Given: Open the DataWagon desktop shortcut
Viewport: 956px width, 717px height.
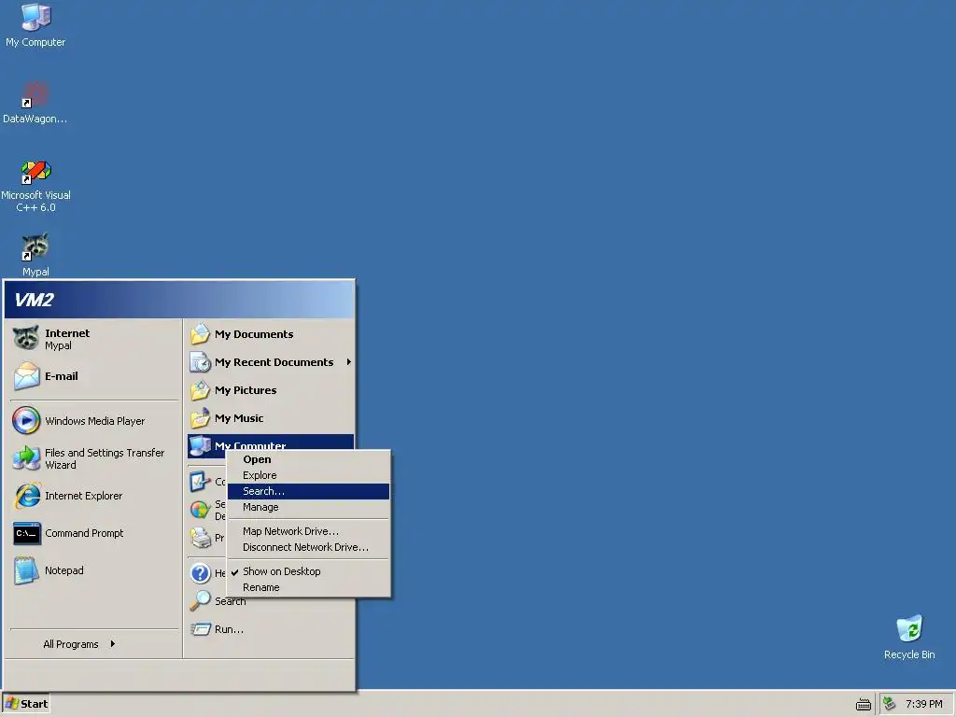Looking at the screenshot, I should click(35, 103).
